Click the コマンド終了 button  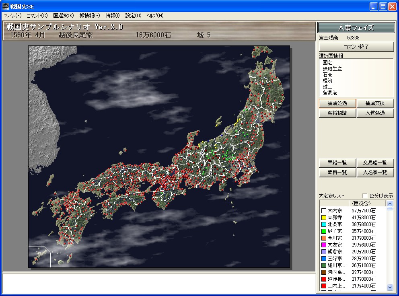(x=356, y=47)
